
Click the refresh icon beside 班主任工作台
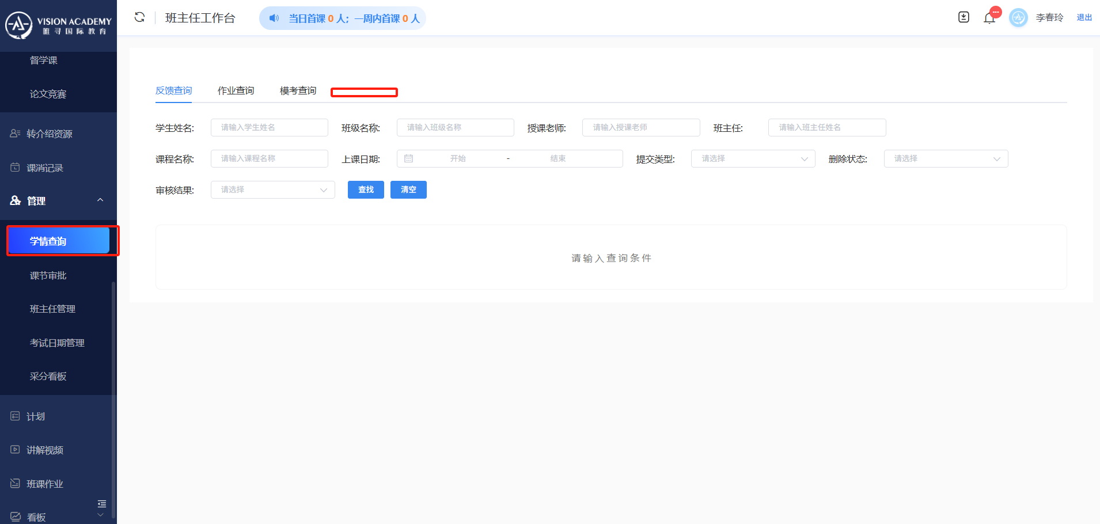click(139, 17)
